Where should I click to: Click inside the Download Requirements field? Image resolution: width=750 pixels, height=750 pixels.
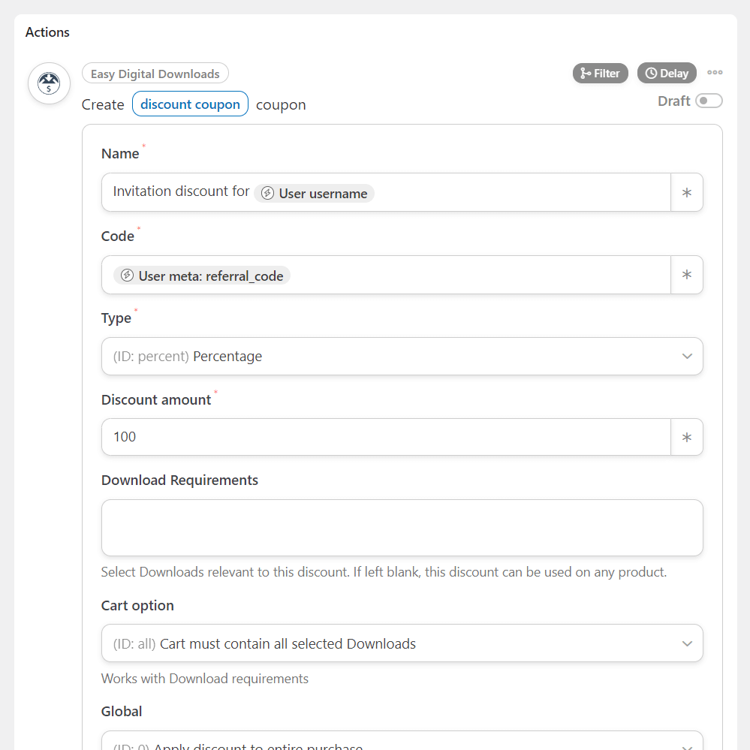coord(402,527)
